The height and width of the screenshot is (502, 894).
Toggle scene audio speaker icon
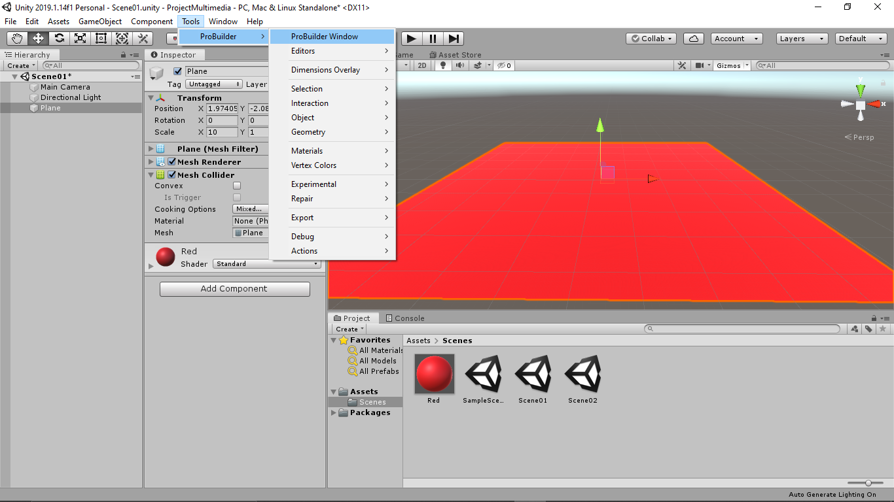click(x=460, y=65)
